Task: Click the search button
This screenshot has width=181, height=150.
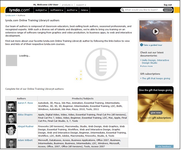Action: click(x=167, y=10)
